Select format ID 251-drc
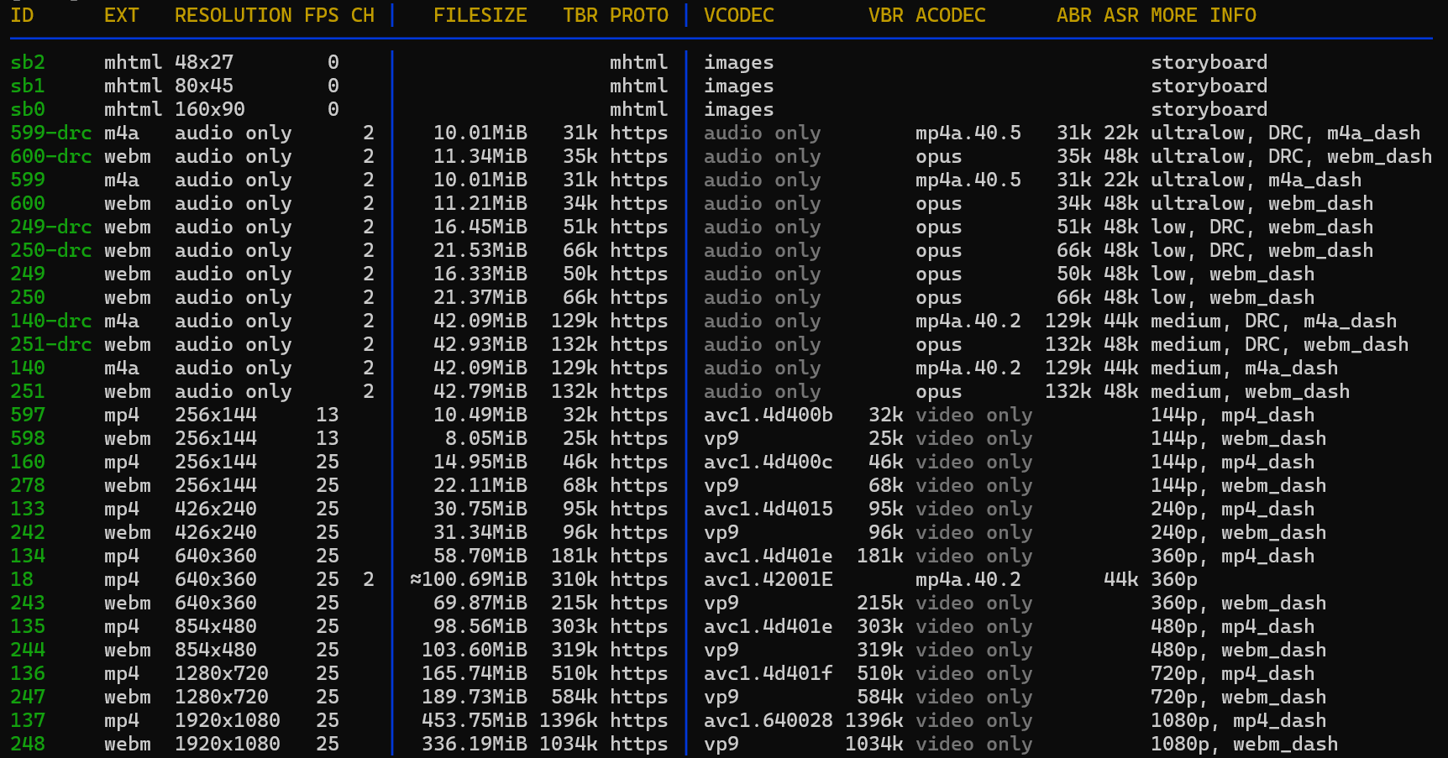This screenshot has width=1448, height=758. pos(51,344)
